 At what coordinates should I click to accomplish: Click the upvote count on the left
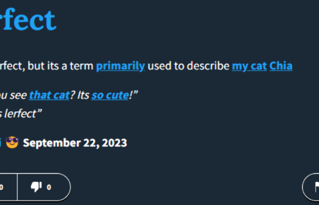point(2,187)
